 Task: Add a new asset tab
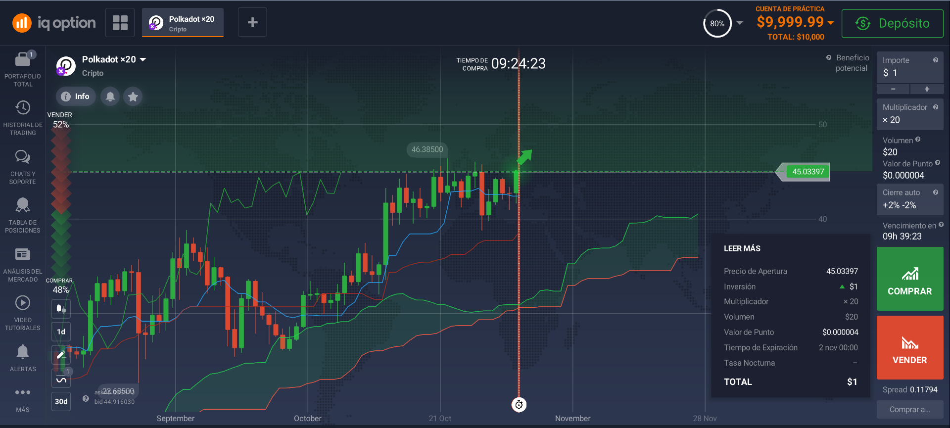[252, 22]
